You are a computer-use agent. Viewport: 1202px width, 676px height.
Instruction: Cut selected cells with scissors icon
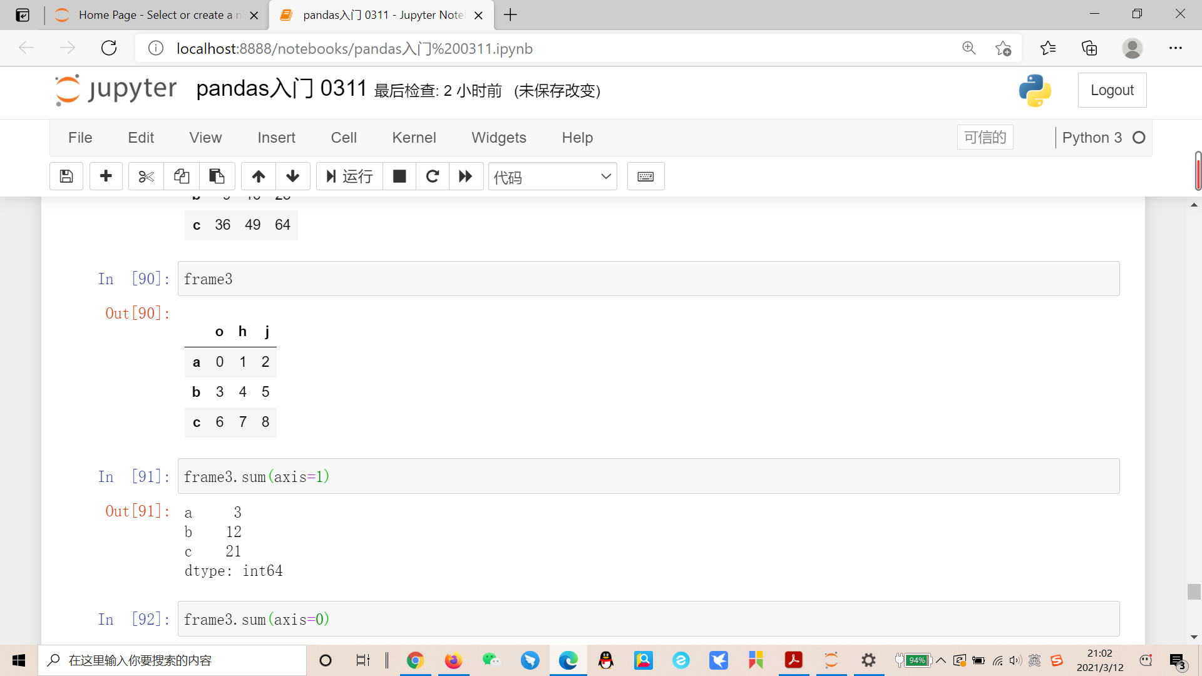click(x=146, y=177)
